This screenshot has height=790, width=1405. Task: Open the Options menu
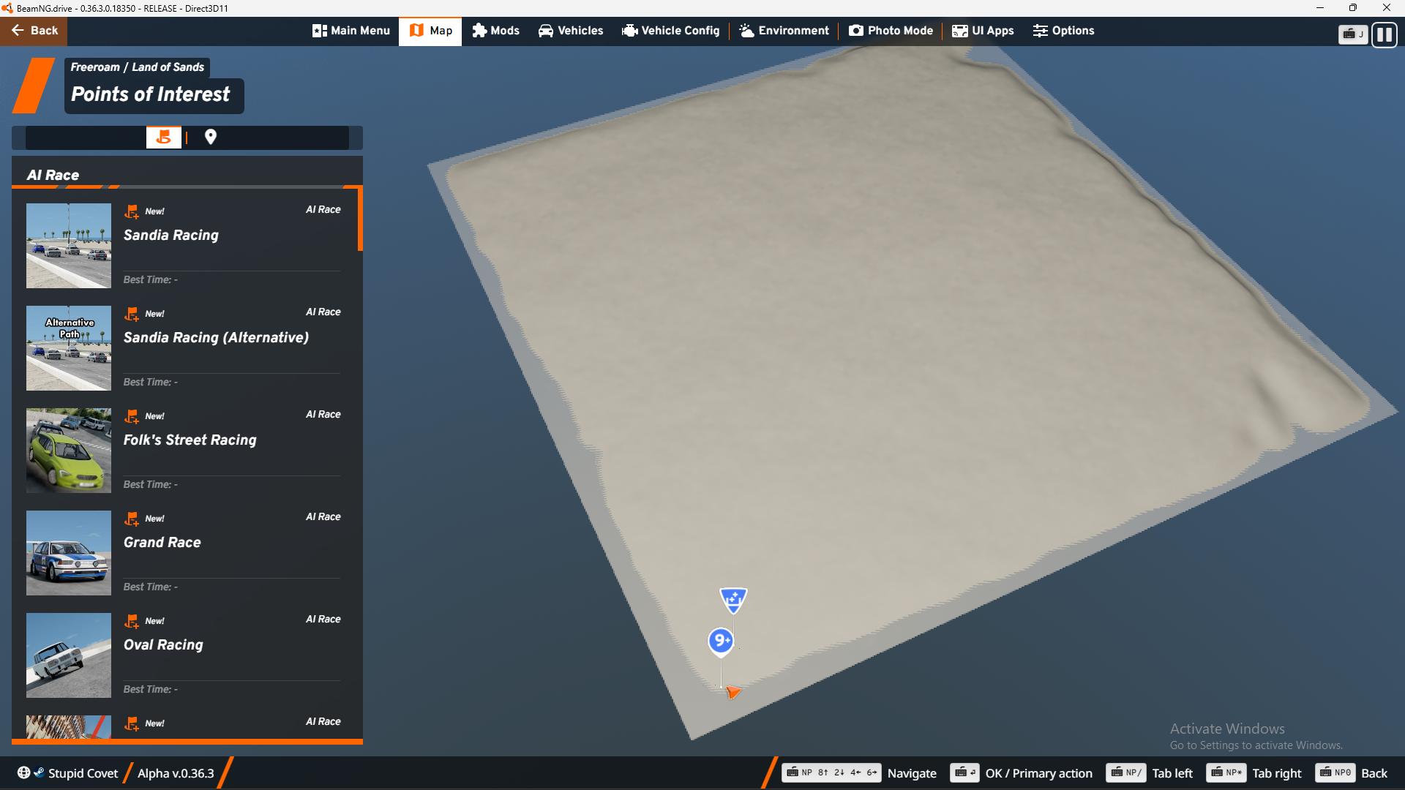[1063, 31]
